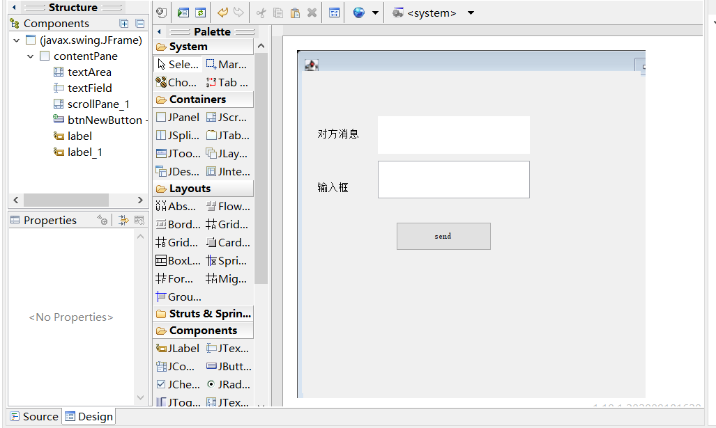Pick JLabel from Components palette
716x428 pixels.
[x=178, y=348]
